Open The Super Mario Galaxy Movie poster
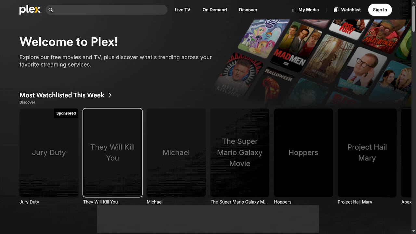Image resolution: width=416 pixels, height=234 pixels. (x=240, y=153)
